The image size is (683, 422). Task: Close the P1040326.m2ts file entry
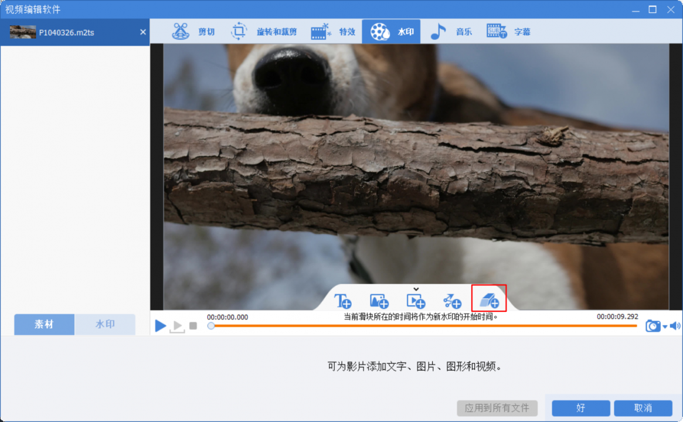click(x=143, y=32)
